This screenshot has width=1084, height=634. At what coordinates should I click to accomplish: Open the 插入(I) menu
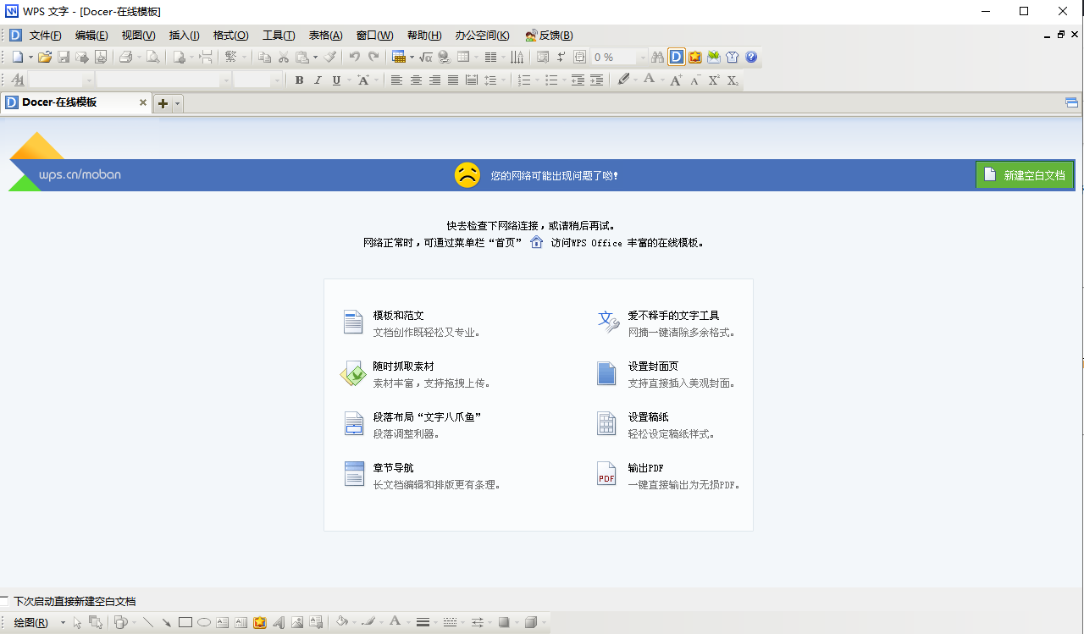click(x=185, y=35)
